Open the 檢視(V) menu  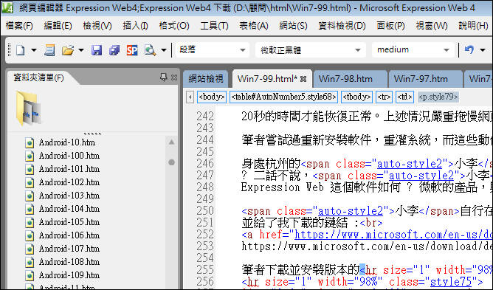click(x=97, y=26)
